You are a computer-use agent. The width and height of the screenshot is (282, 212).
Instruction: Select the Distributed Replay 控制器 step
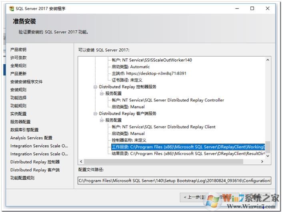pos(35,162)
